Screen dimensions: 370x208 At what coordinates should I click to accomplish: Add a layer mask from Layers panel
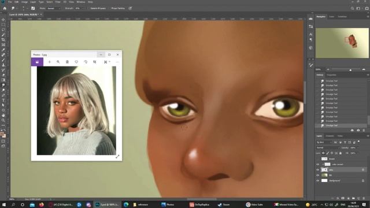point(343,198)
